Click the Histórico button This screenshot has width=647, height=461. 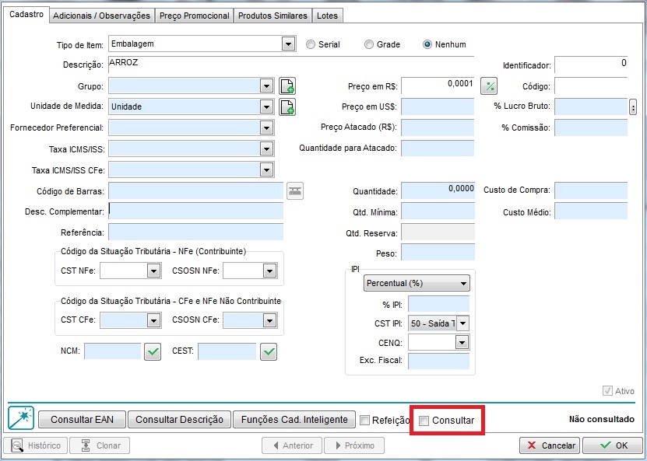click(x=36, y=445)
